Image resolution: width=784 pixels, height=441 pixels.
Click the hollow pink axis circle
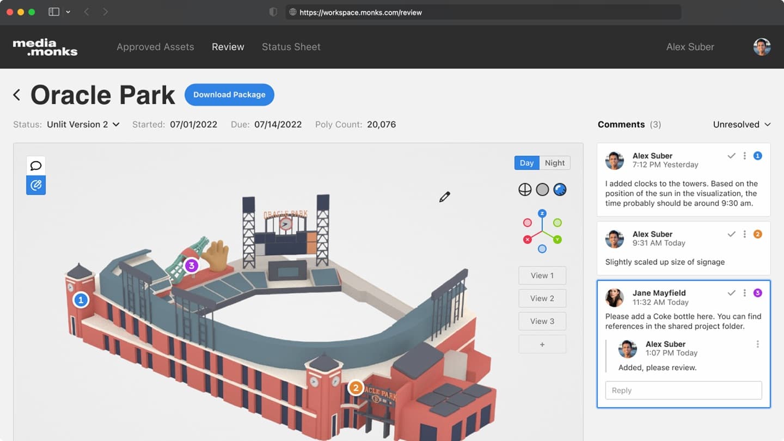(x=527, y=223)
